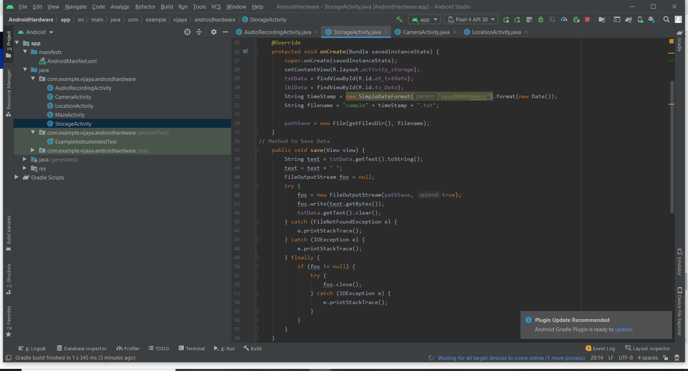Expand the Gradle Scripts node
This screenshot has width=688, height=371.
(x=16, y=177)
